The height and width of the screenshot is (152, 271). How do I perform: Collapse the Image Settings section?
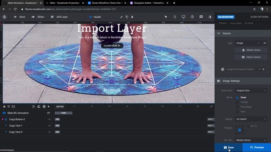[243, 81]
